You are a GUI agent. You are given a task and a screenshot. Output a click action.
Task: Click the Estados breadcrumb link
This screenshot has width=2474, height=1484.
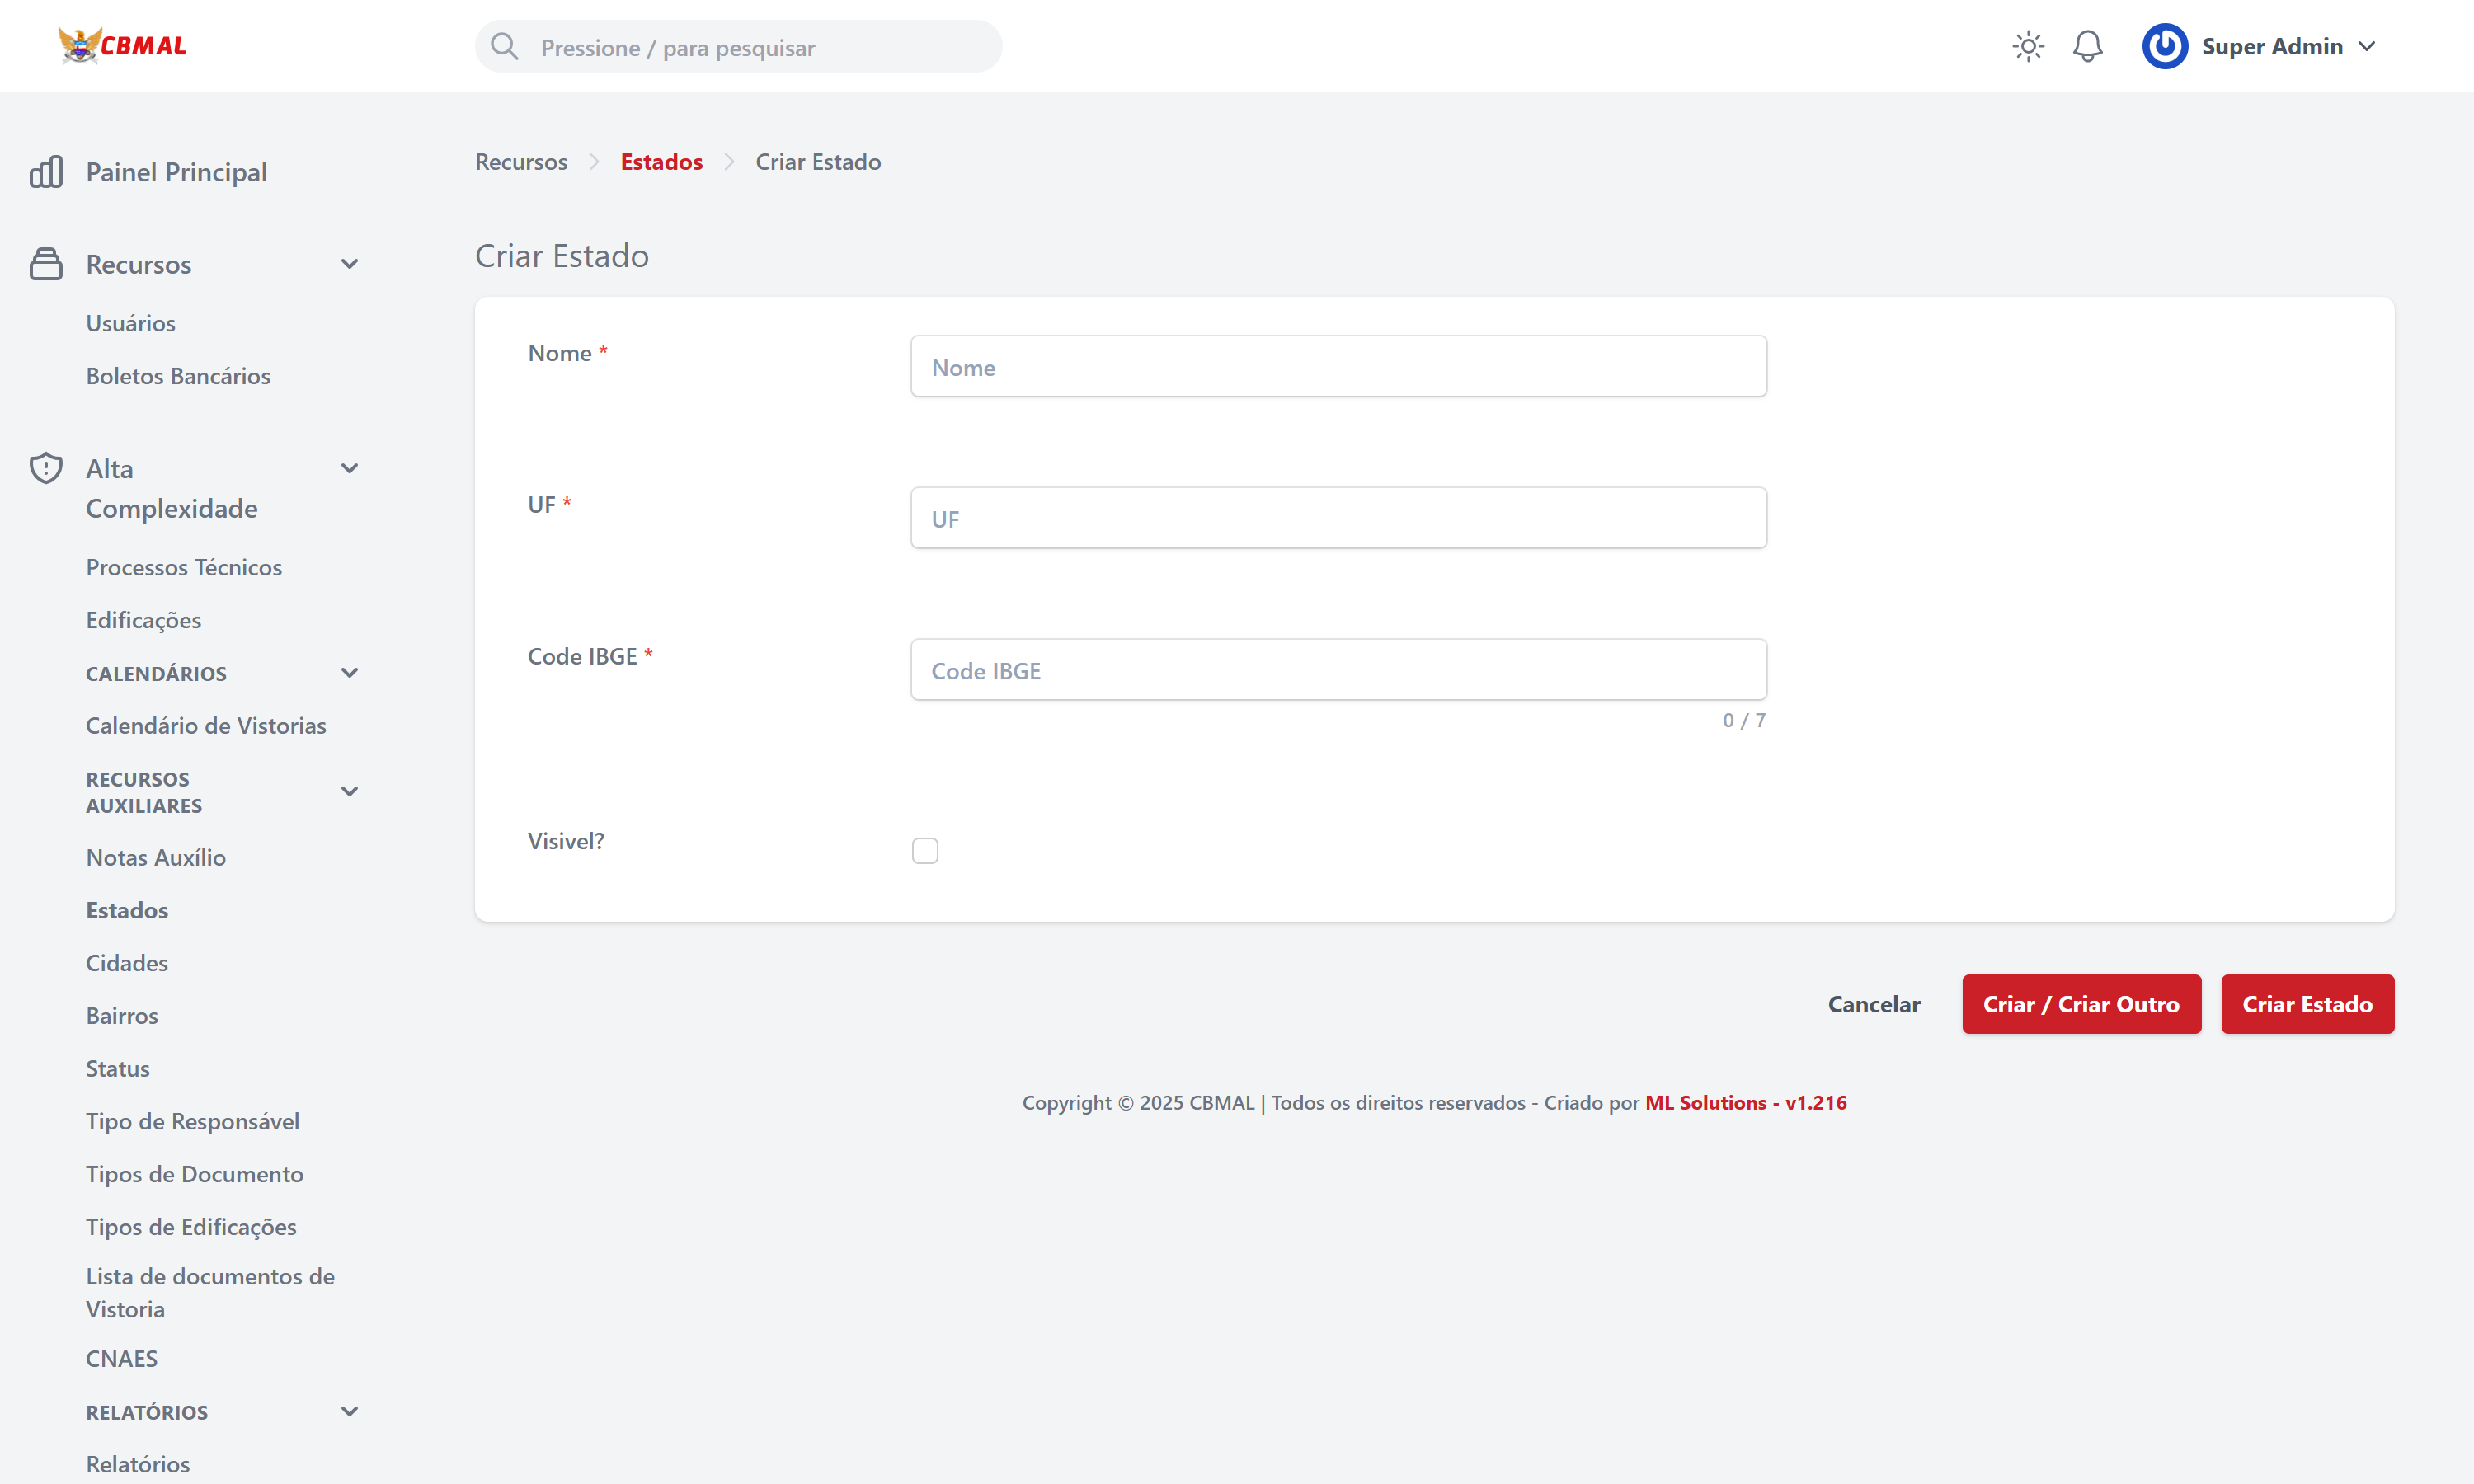pyautogui.click(x=661, y=162)
